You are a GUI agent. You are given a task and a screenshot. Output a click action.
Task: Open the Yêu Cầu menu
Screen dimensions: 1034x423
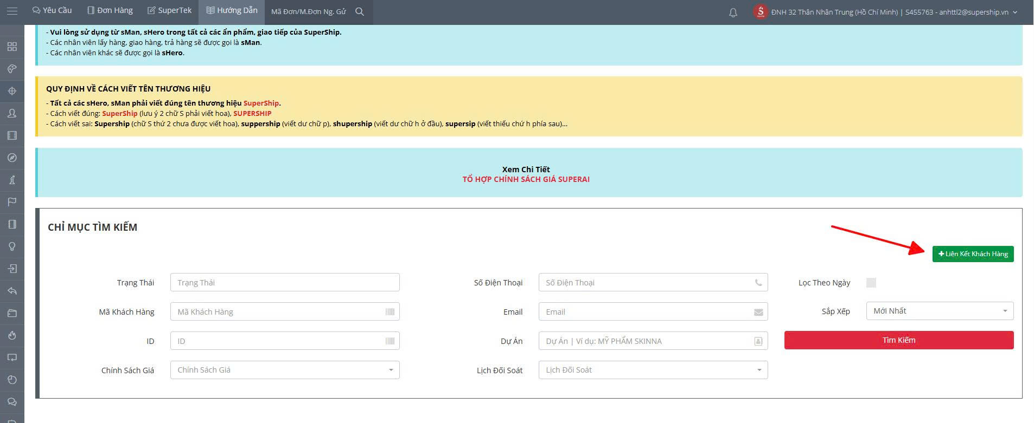coord(52,10)
